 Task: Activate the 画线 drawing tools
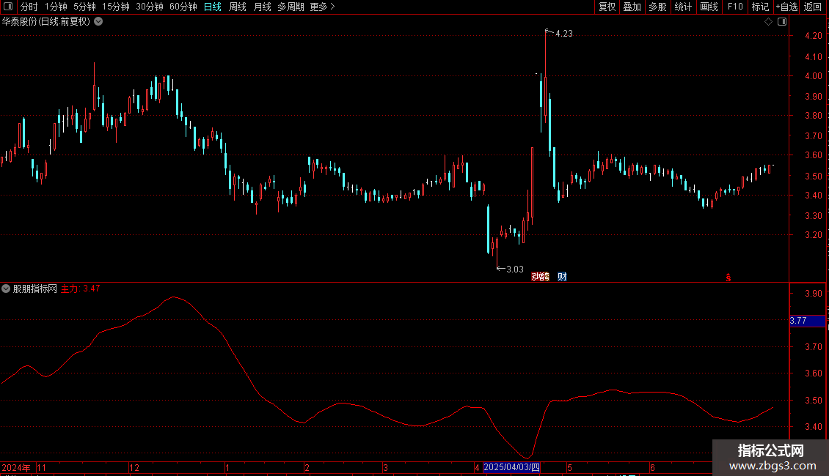click(709, 7)
